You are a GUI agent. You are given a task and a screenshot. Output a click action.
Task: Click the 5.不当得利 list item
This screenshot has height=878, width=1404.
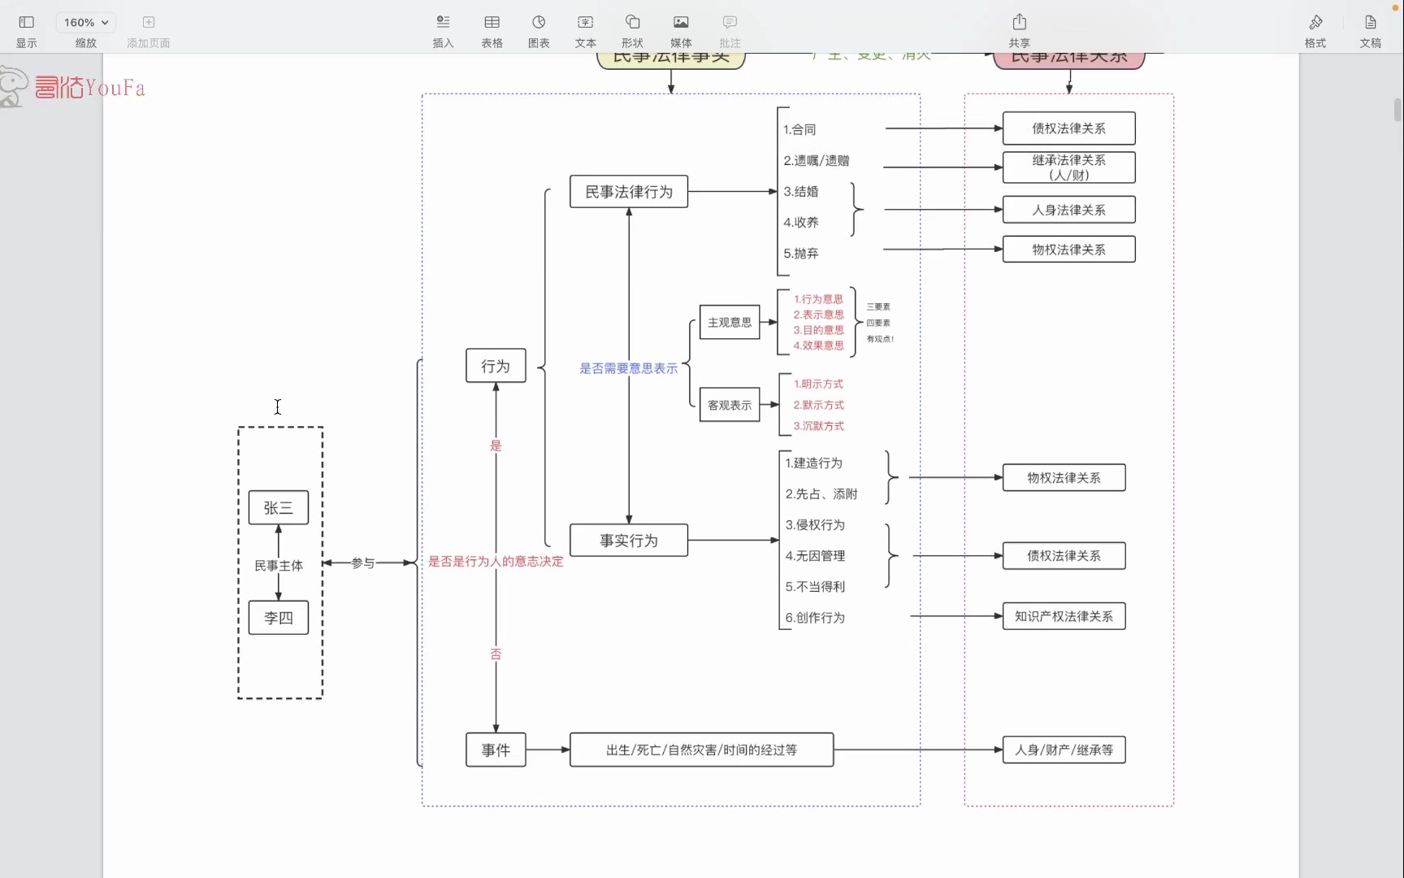[x=815, y=587]
